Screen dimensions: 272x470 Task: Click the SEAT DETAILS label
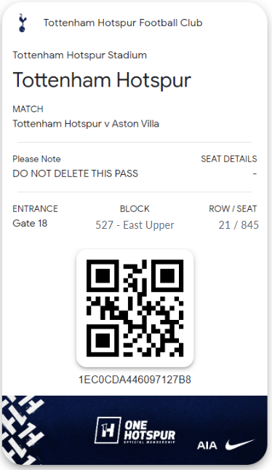(229, 159)
